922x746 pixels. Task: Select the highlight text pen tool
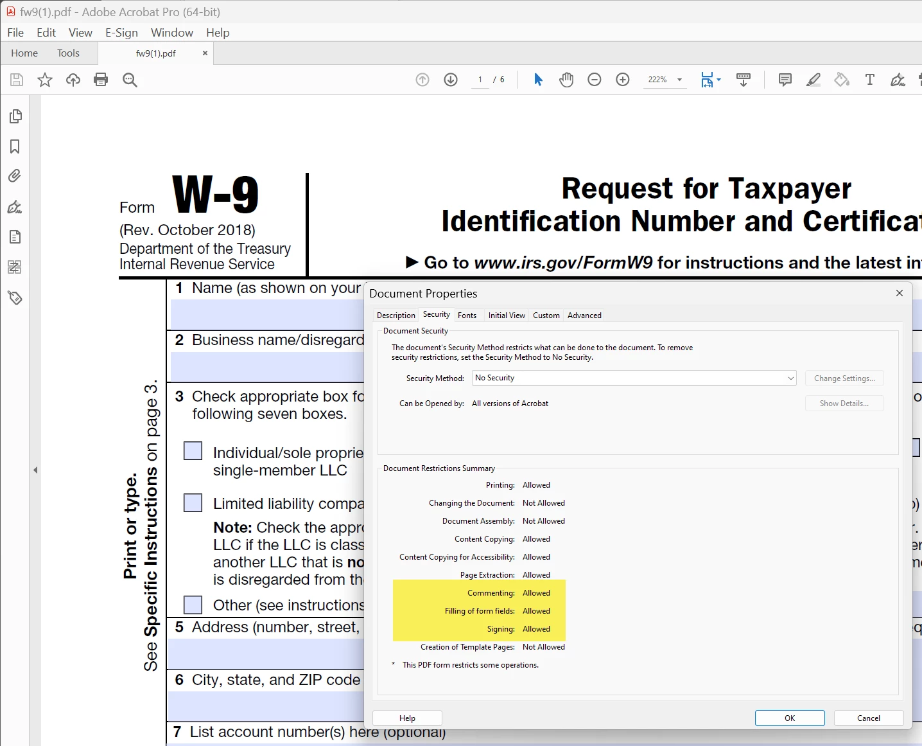click(x=813, y=80)
